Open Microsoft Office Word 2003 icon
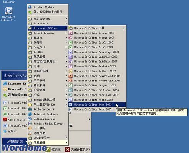Screen dimensions: 189x153 (x=70, y=104)
